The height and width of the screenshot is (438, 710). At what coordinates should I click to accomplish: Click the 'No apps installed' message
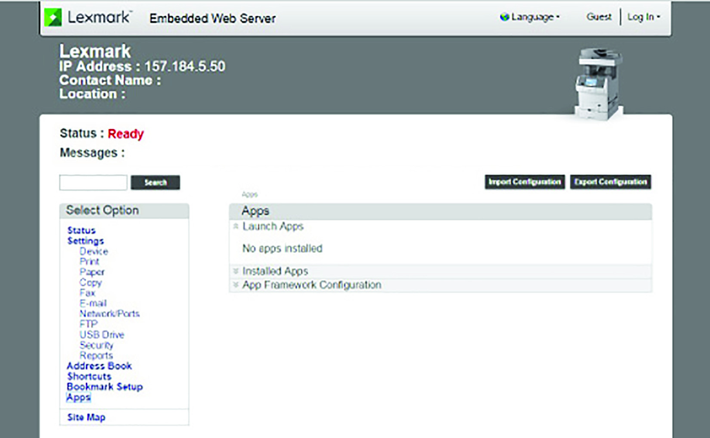[x=282, y=248]
